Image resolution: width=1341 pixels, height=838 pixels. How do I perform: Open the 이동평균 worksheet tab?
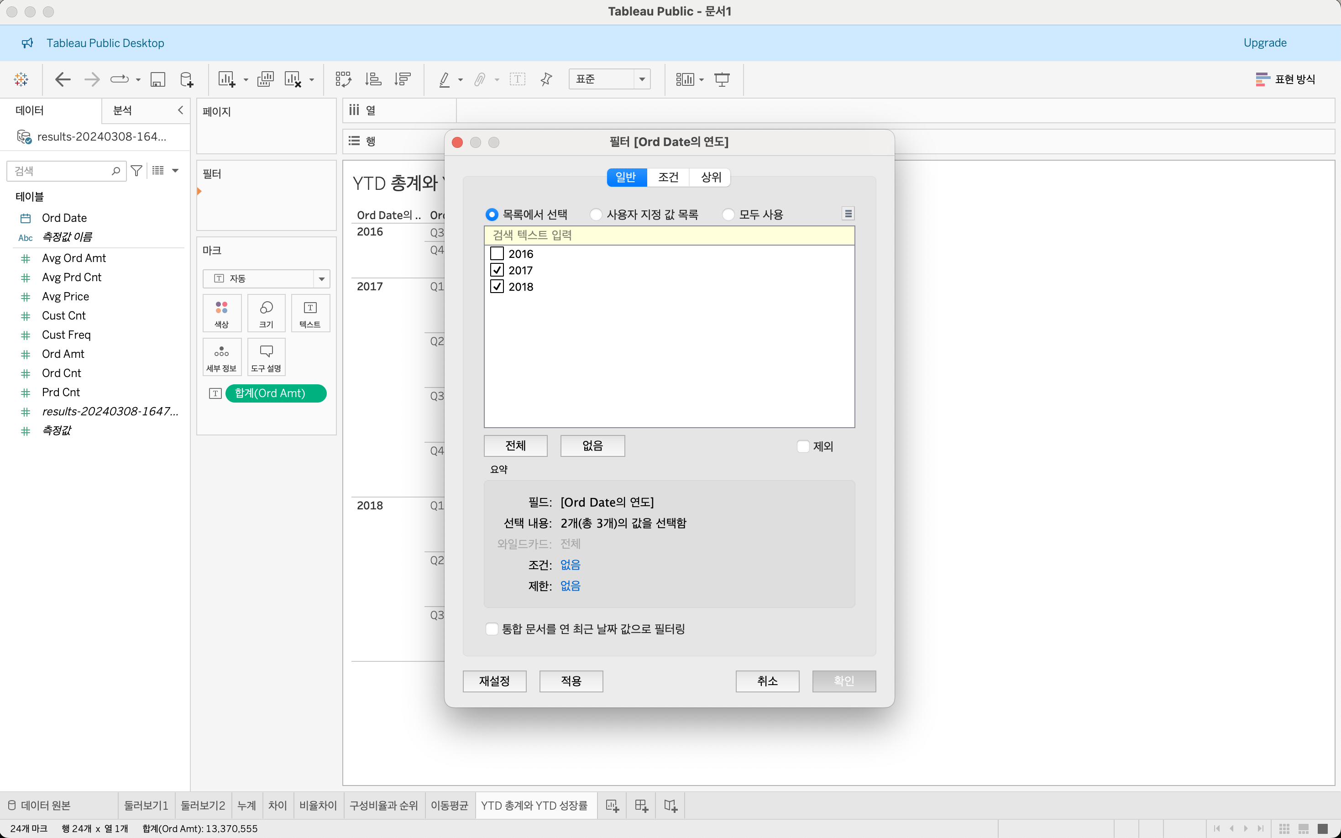click(x=450, y=805)
